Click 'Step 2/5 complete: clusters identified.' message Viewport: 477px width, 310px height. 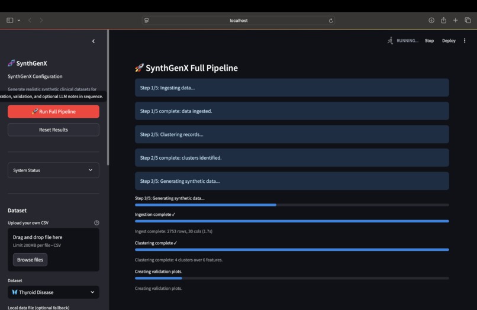pos(292,158)
